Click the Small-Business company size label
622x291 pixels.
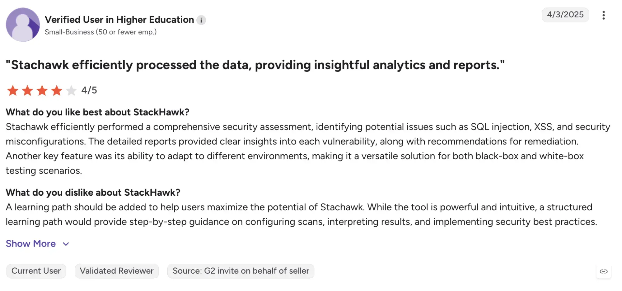(x=101, y=32)
